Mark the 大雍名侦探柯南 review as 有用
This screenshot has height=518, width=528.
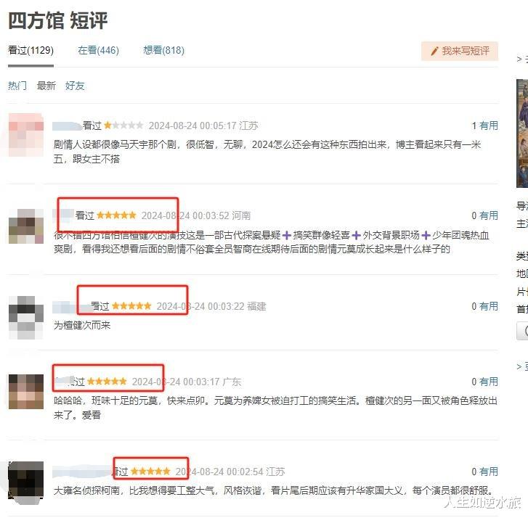click(489, 472)
